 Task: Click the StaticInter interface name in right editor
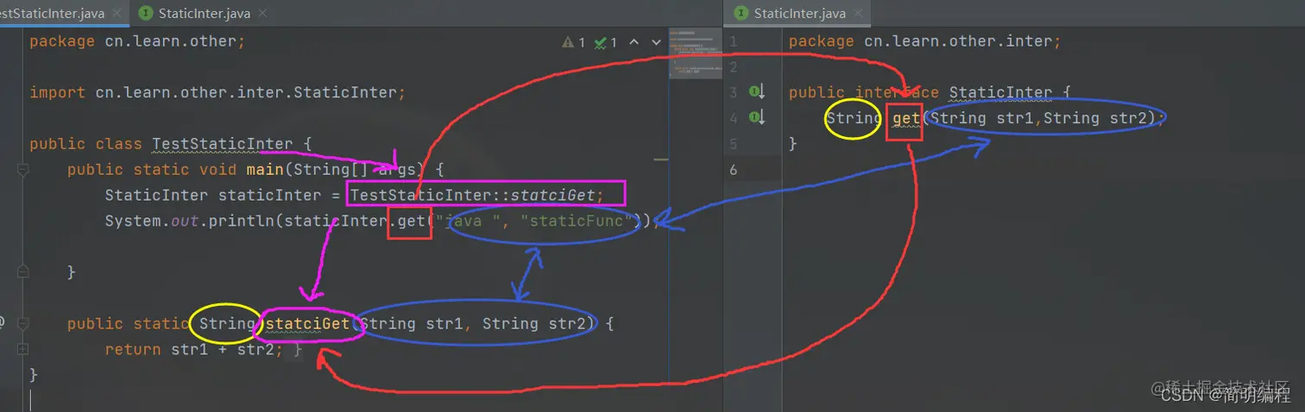(x=1000, y=92)
